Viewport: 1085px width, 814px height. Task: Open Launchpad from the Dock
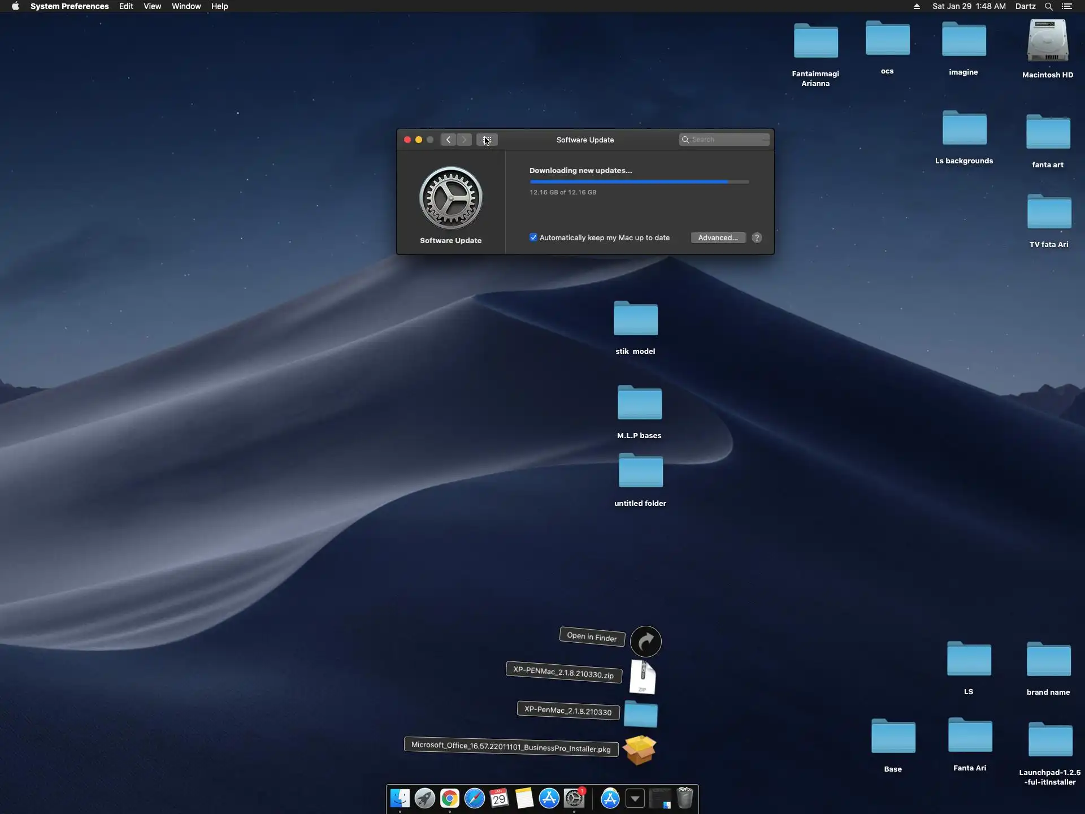pos(424,798)
